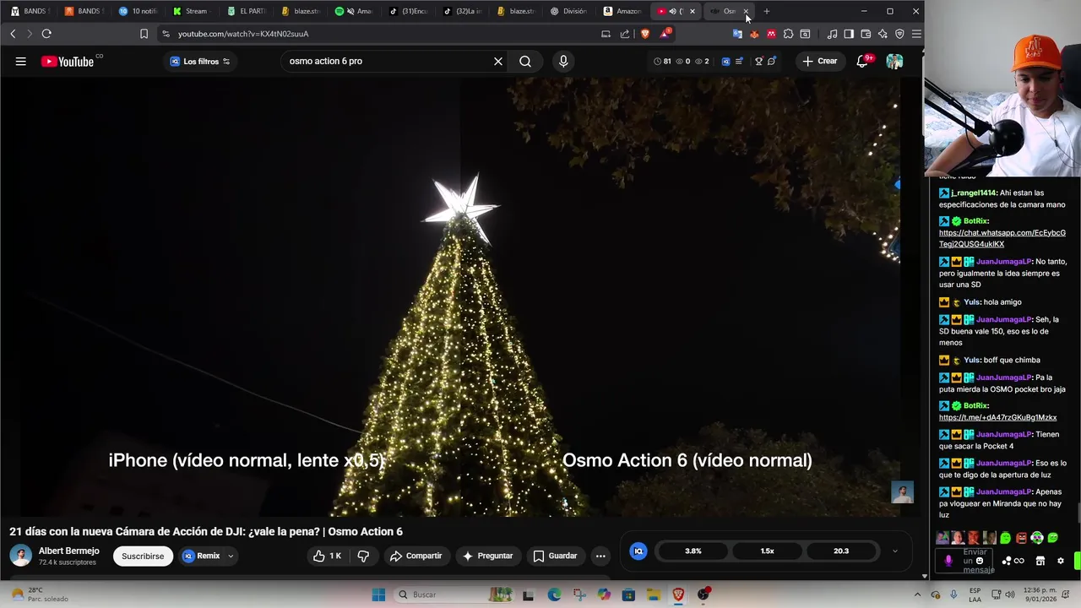The height and width of the screenshot is (608, 1081).
Task: Open the YouTube account avatar menu
Action: click(x=894, y=61)
